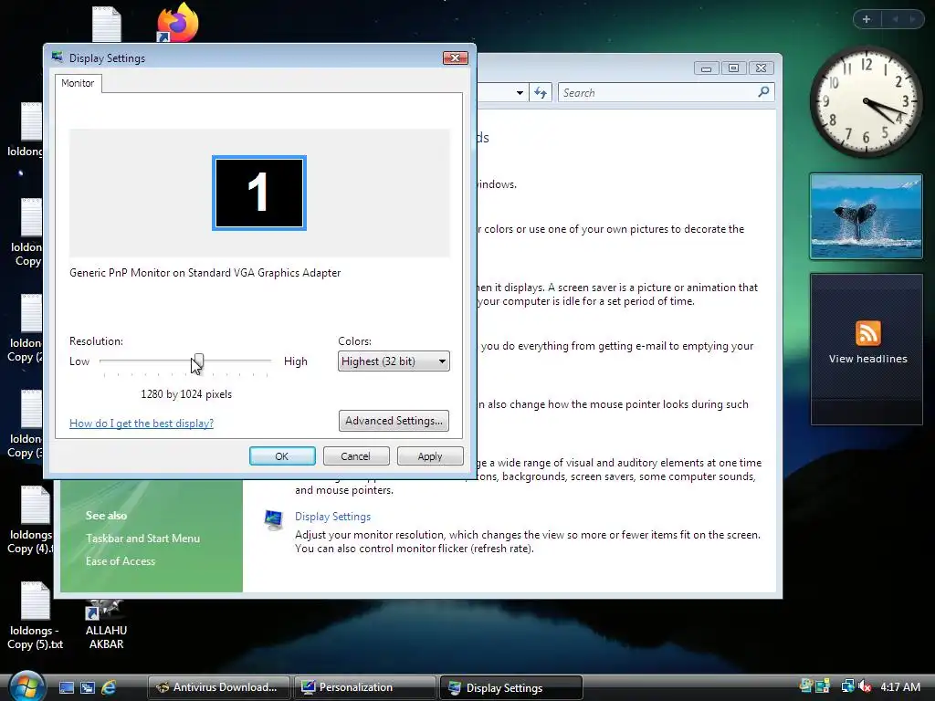The height and width of the screenshot is (701, 935).
Task: Click the search magnifier icon in Personalization window
Action: 763,92
